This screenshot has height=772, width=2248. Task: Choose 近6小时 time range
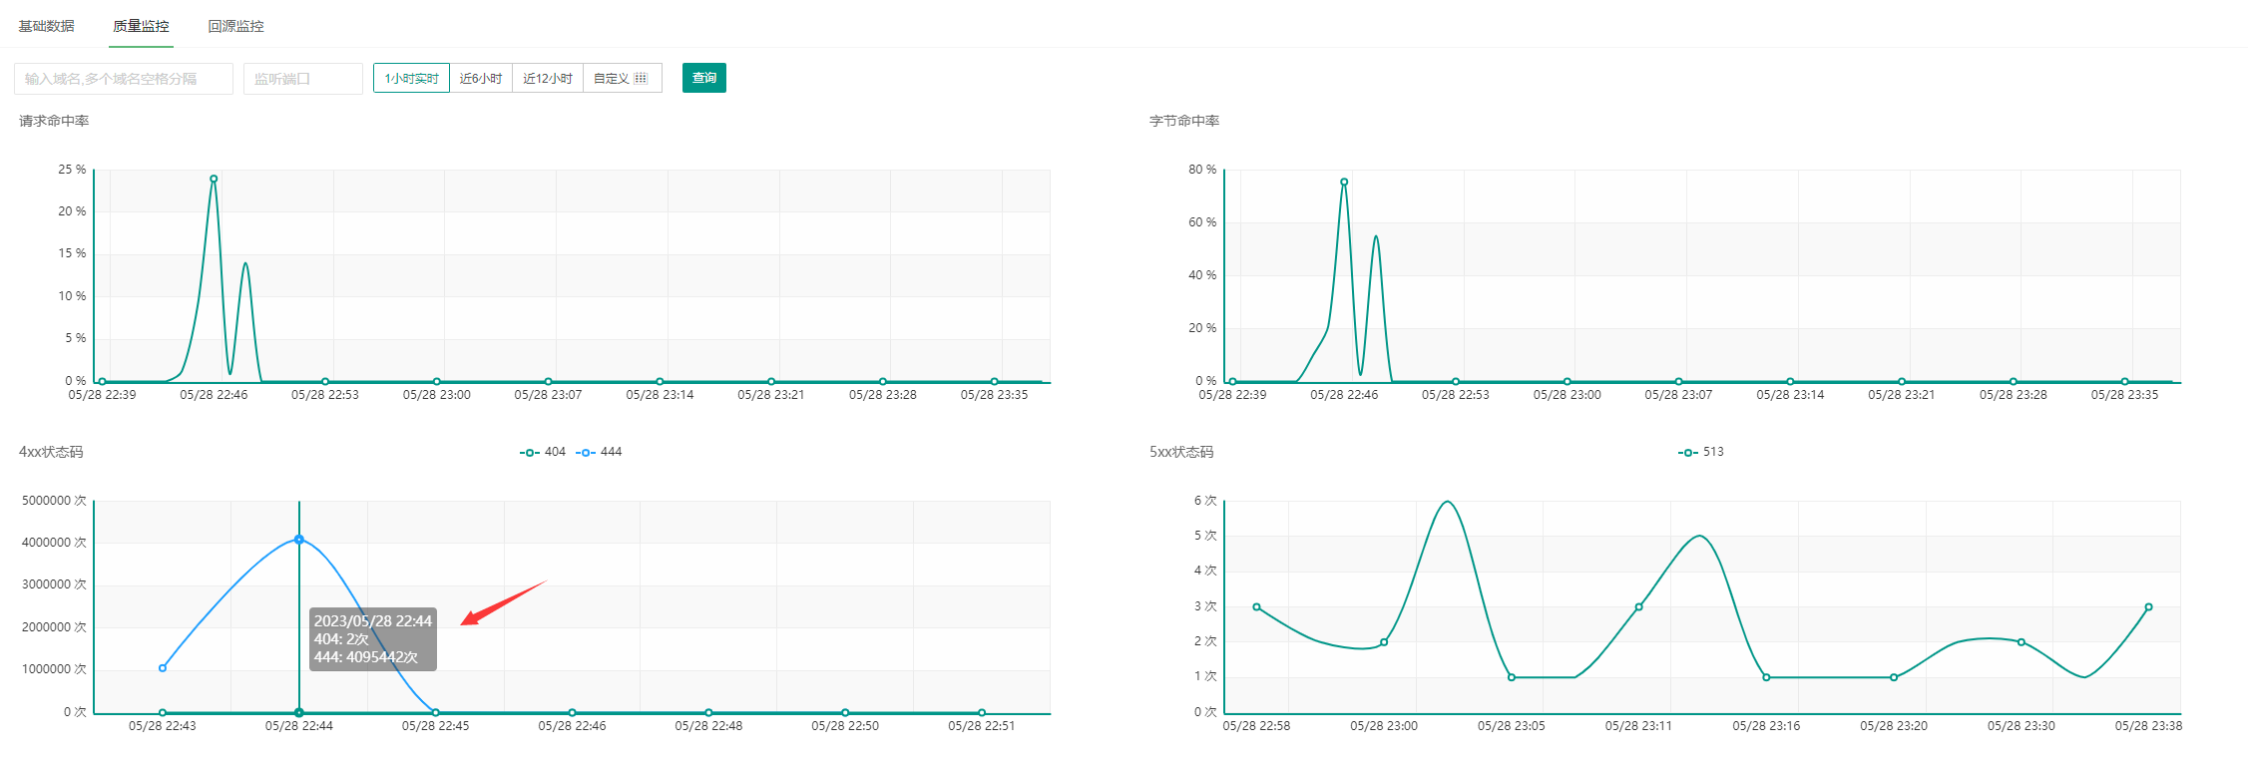tap(481, 78)
